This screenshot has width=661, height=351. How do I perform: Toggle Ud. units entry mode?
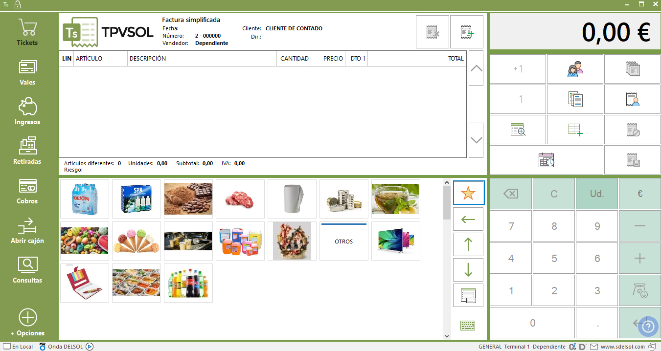click(x=597, y=194)
